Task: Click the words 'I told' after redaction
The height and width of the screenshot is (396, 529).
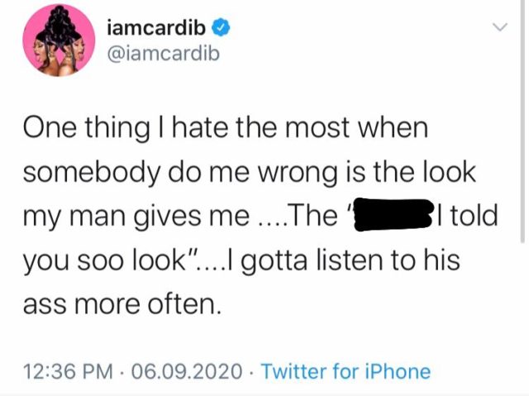Action: (468, 215)
